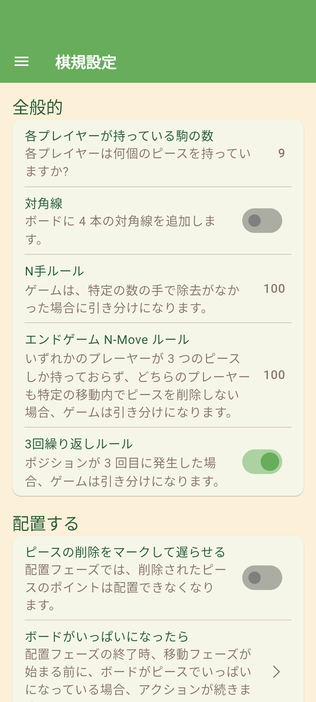
Task: Open the N手ルール setting row
Action: coord(54,271)
